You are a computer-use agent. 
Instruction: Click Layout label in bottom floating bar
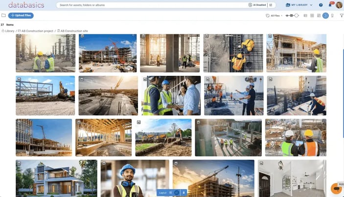tap(162, 193)
